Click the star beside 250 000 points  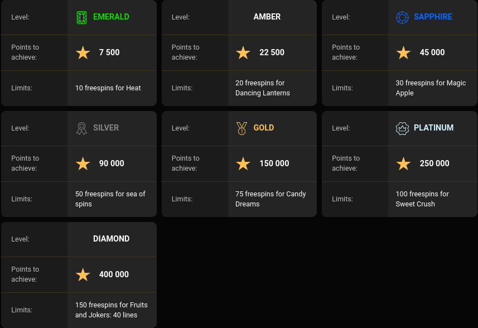pyautogui.click(x=403, y=163)
